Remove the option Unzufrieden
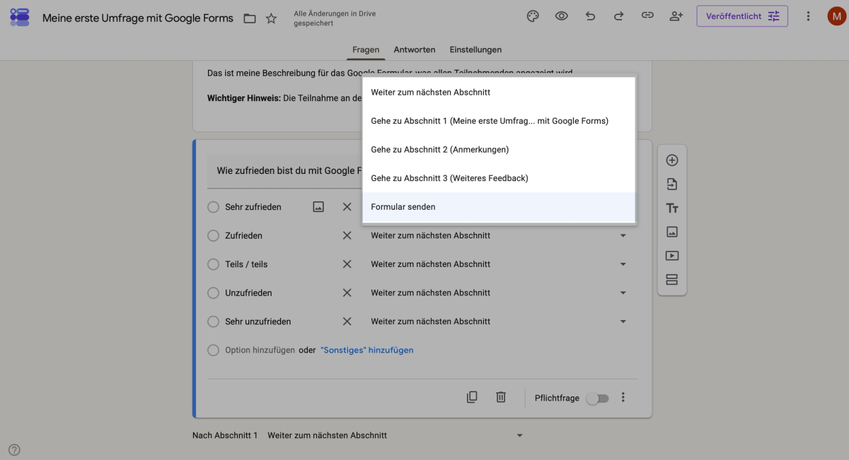Viewport: 849px width, 460px height. click(347, 293)
